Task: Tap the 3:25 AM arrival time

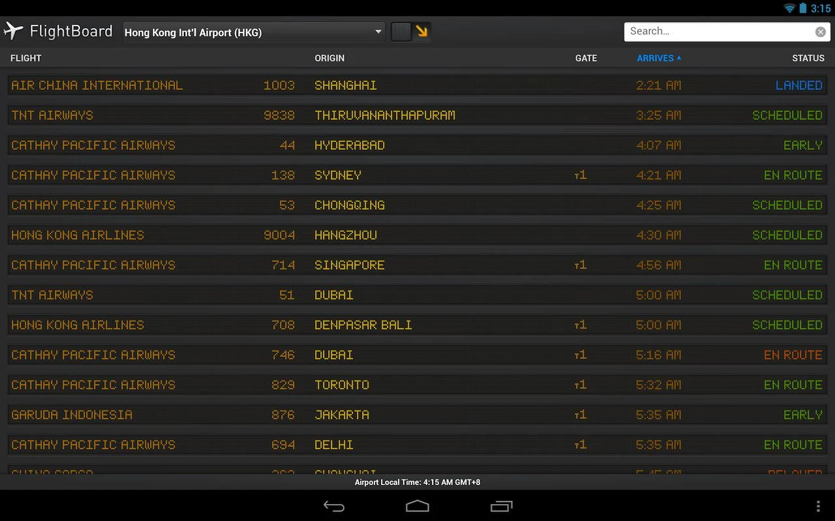Action: [x=659, y=115]
